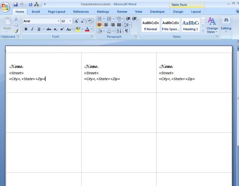Expand the underline style dropdown
Screen dimensions: 239x186
click(x=44, y=29)
